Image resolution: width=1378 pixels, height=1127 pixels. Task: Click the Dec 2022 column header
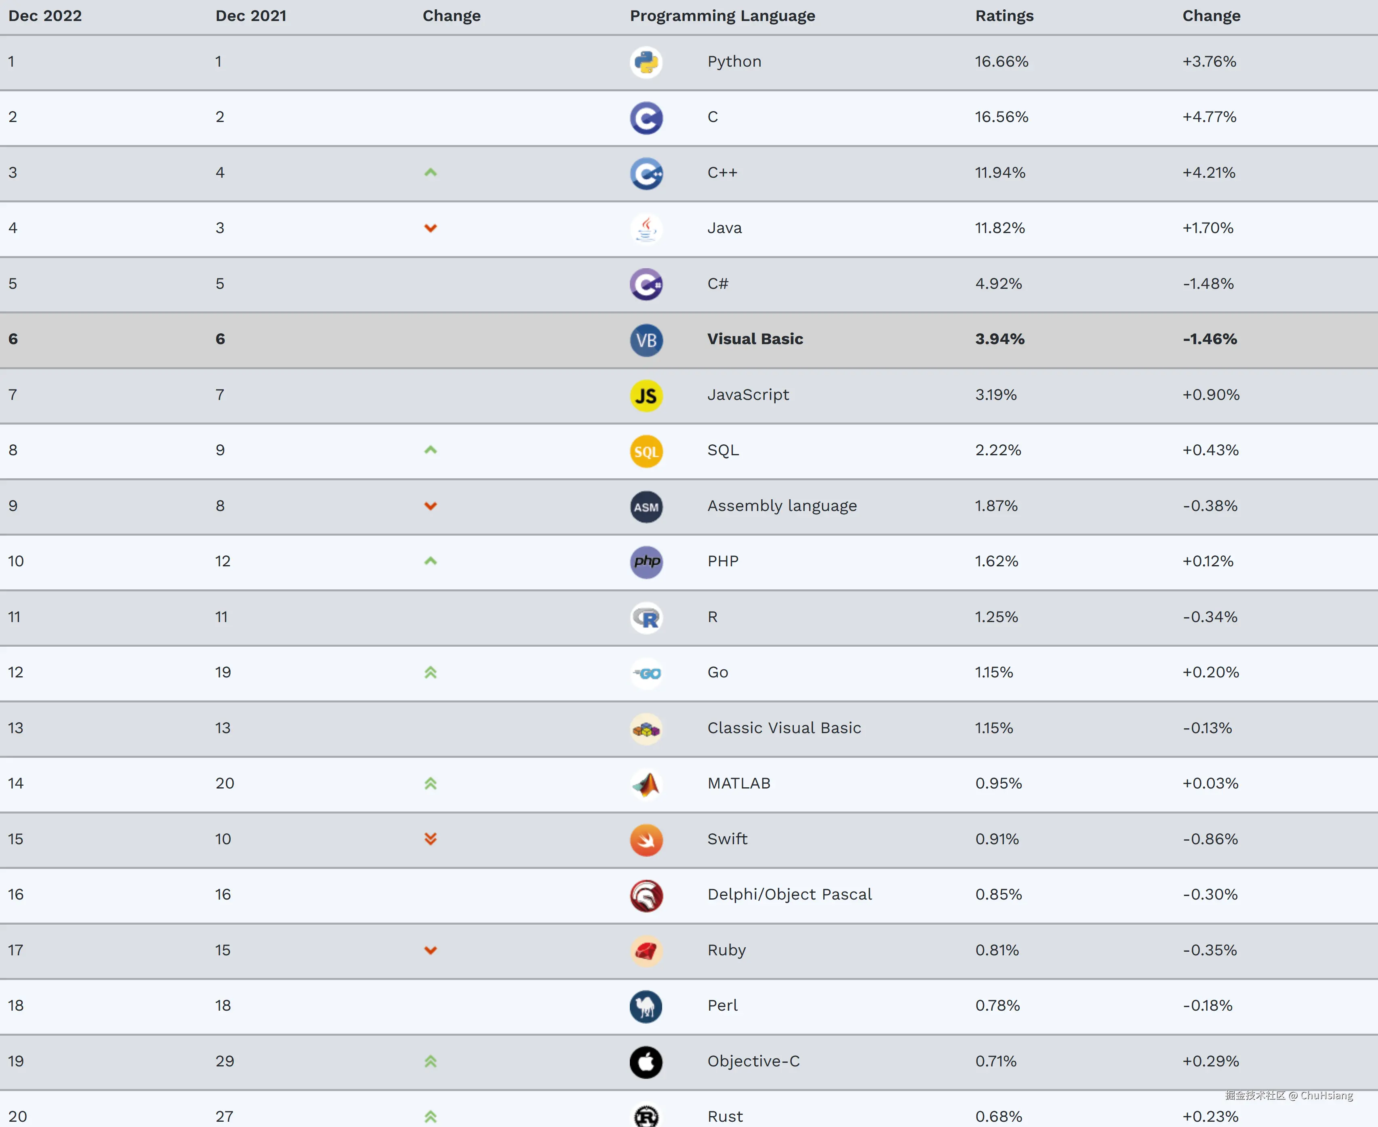pyautogui.click(x=45, y=16)
